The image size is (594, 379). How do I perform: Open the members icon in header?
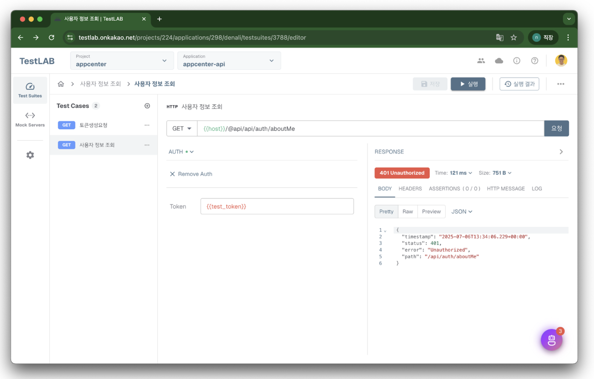pyautogui.click(x=481, y=61)
